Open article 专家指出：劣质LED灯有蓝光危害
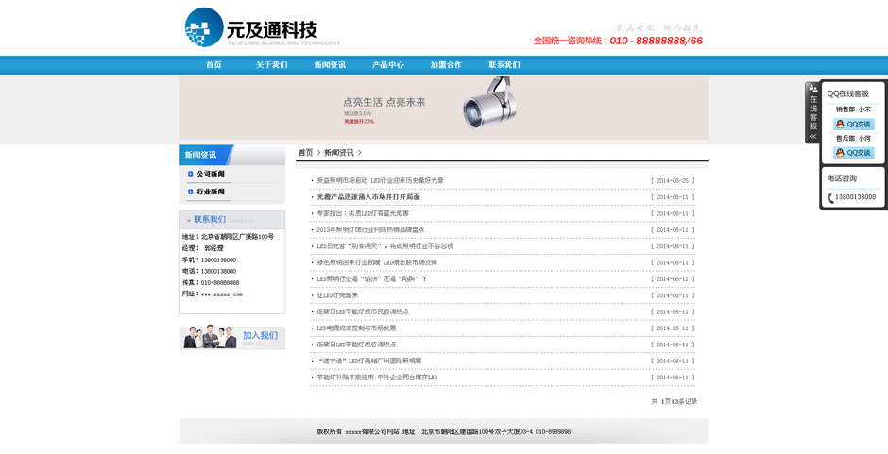Viewport: 888px width, 454px height. [x=363, y=213]
